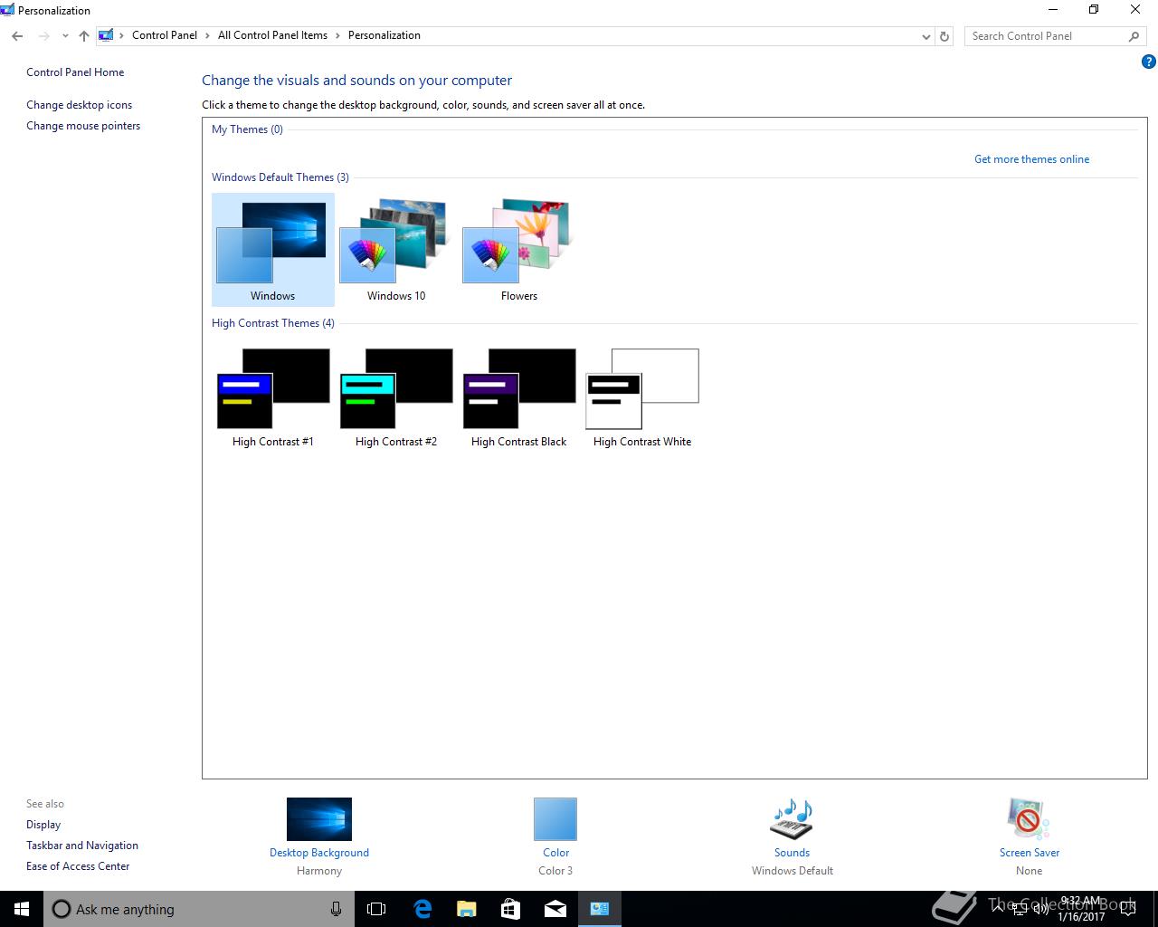Go to Control Panel Home
This screenshot has height=927, width=1158.
pyautogui.click(x=75, y=72)
